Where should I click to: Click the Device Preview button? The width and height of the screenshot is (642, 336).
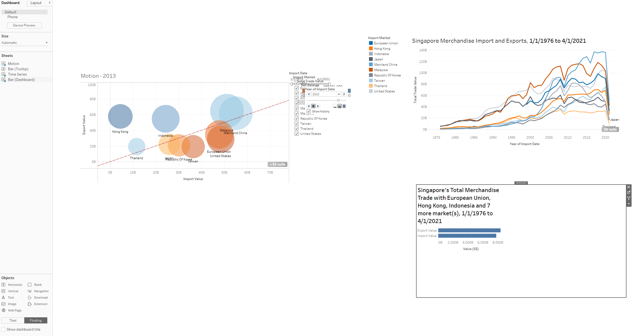point(24,25)
